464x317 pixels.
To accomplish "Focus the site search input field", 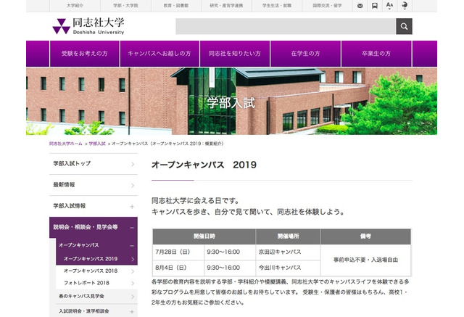I will 286,26.
